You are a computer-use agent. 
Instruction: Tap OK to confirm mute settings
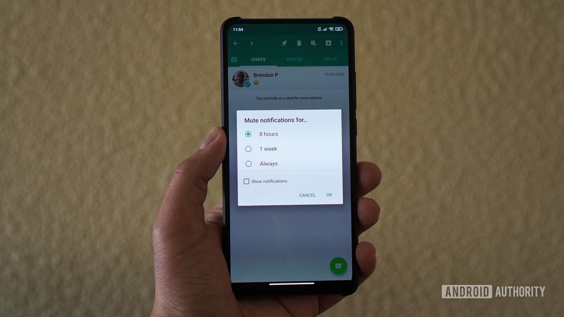[329, 195]
